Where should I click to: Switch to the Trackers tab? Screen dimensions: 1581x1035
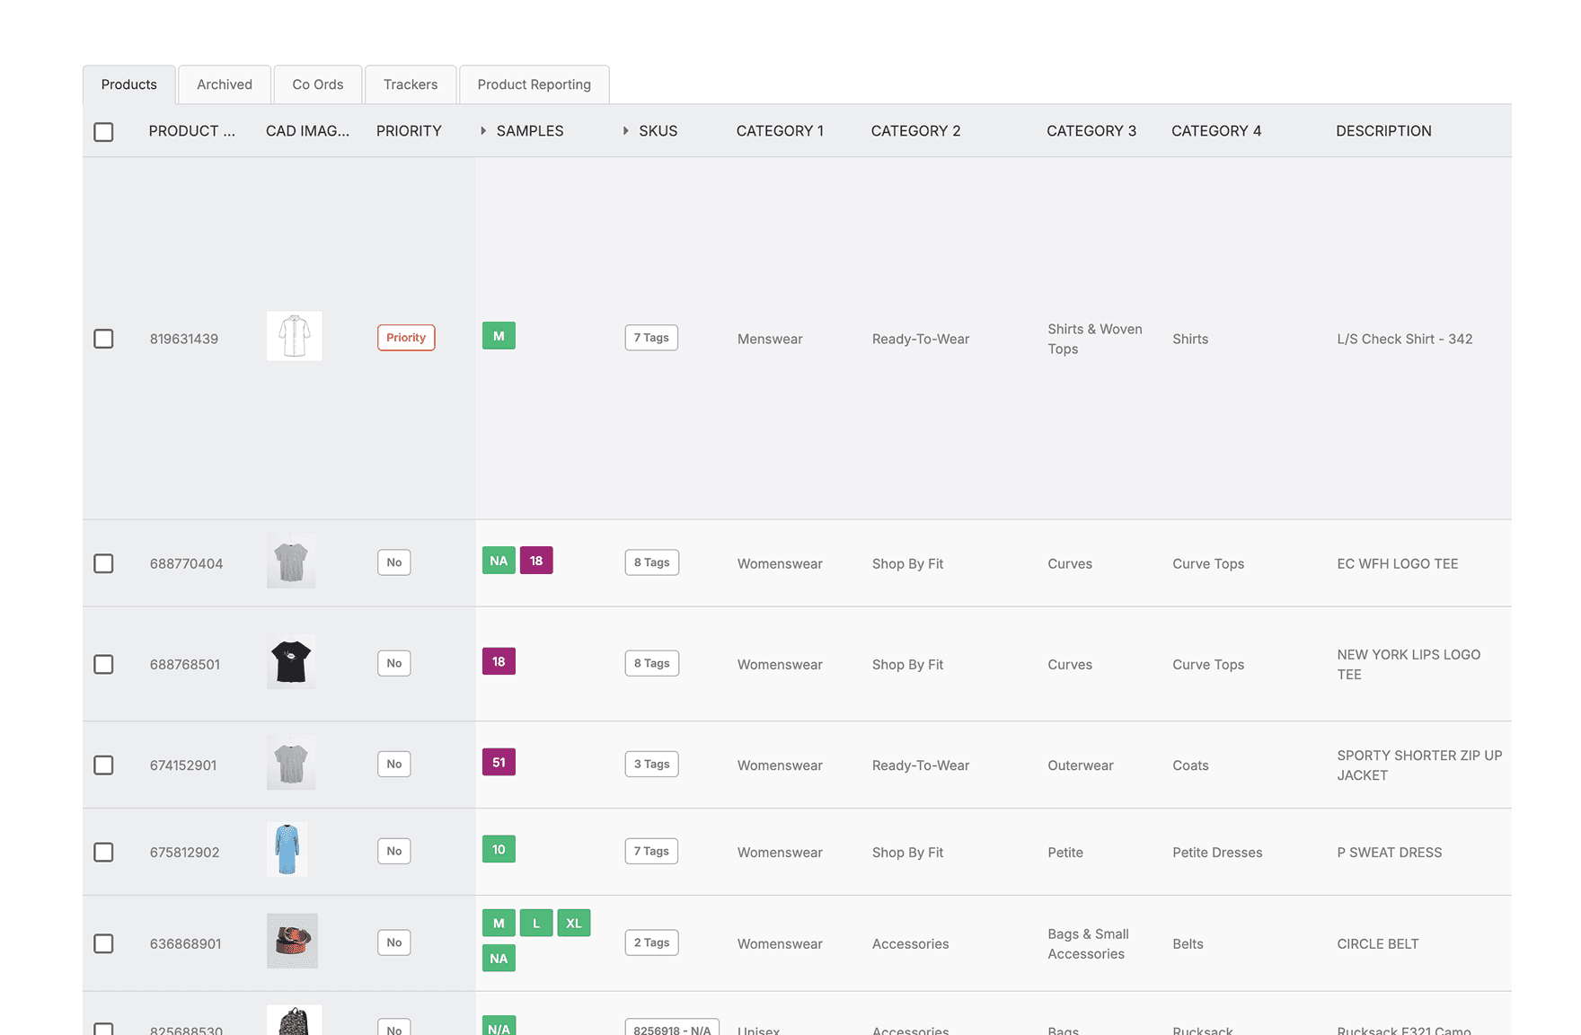click(x=411, y=84)
